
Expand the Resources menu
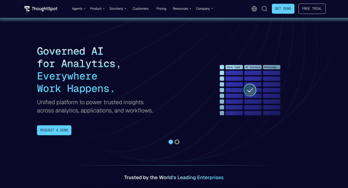coord(182,8)
